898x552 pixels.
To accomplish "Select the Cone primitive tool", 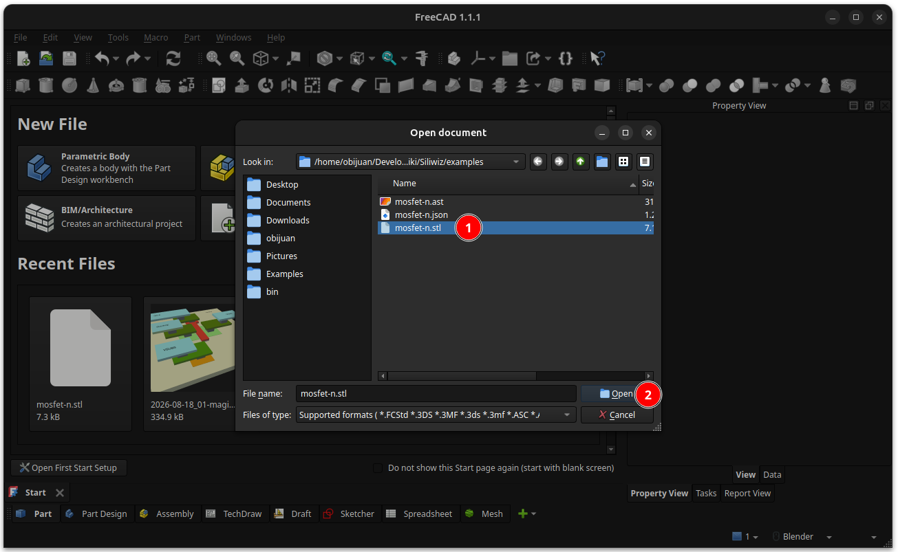I will click(x=93, y=85).
